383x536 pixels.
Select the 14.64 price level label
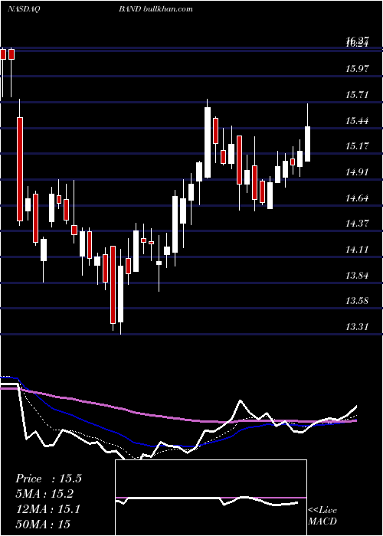[357, 198]
